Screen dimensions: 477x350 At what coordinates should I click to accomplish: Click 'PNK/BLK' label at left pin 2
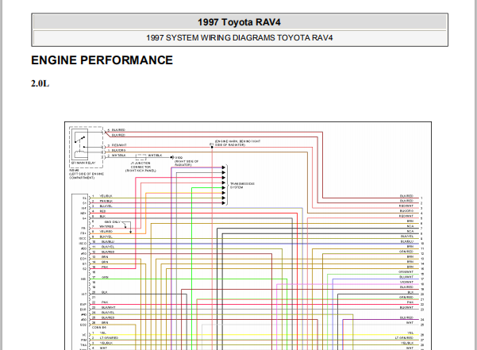click(106, 201)
